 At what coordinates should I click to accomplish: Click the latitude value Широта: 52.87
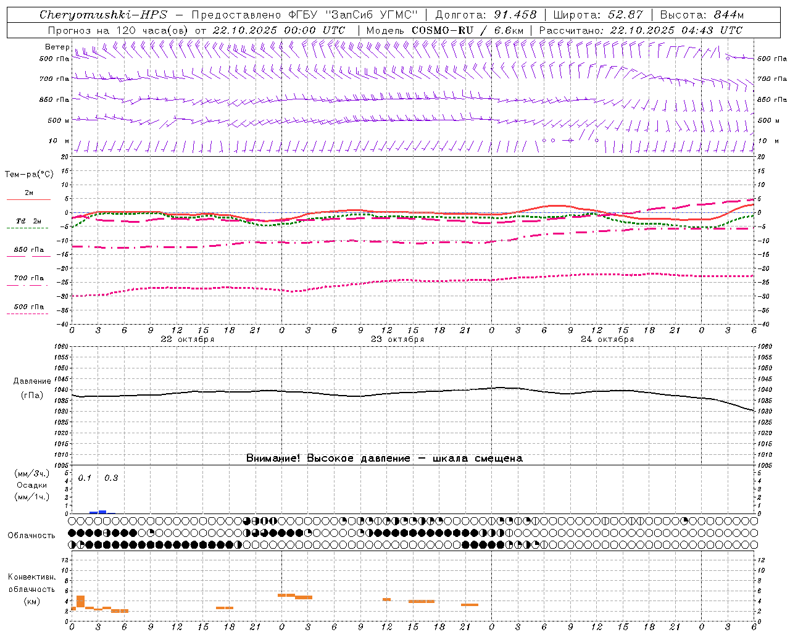pyautogui.click(x=598, y=15)
